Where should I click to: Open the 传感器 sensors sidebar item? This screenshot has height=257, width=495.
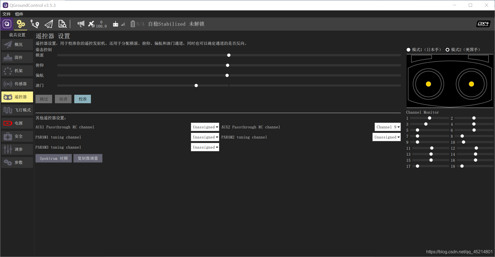(x=17, y=84)
